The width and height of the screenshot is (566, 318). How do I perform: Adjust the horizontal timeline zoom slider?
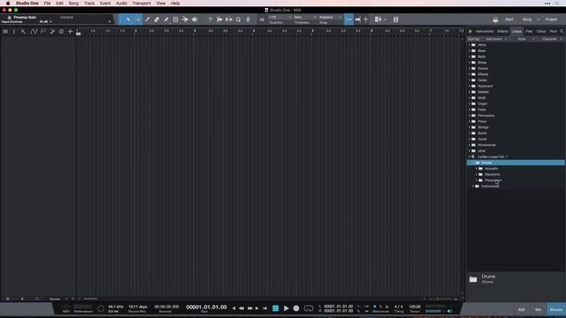coord(442,299)
